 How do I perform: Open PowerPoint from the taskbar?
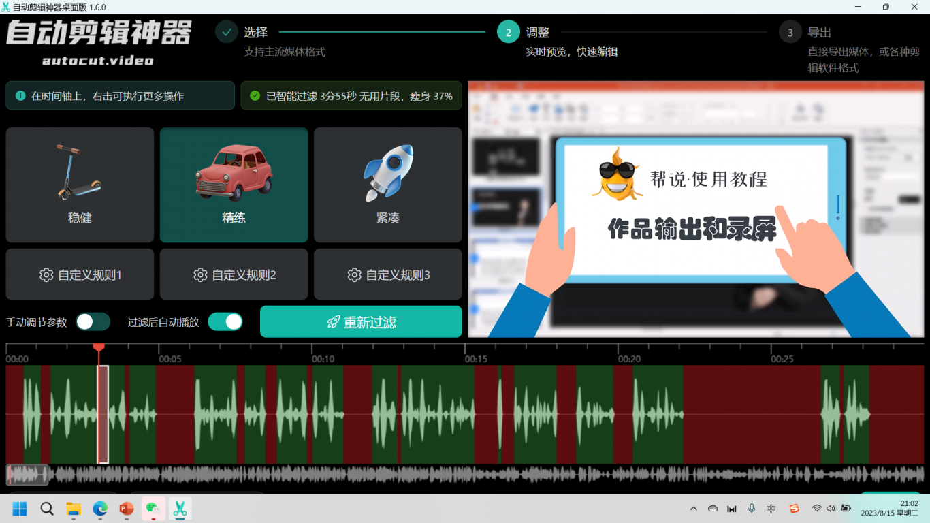pyautogui.click(x=127, y=509)
